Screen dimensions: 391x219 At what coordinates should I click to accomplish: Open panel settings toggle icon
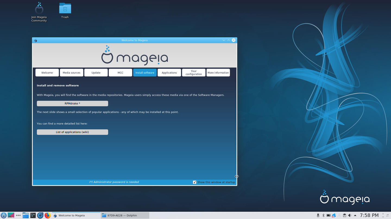click(x=387, y=215)
